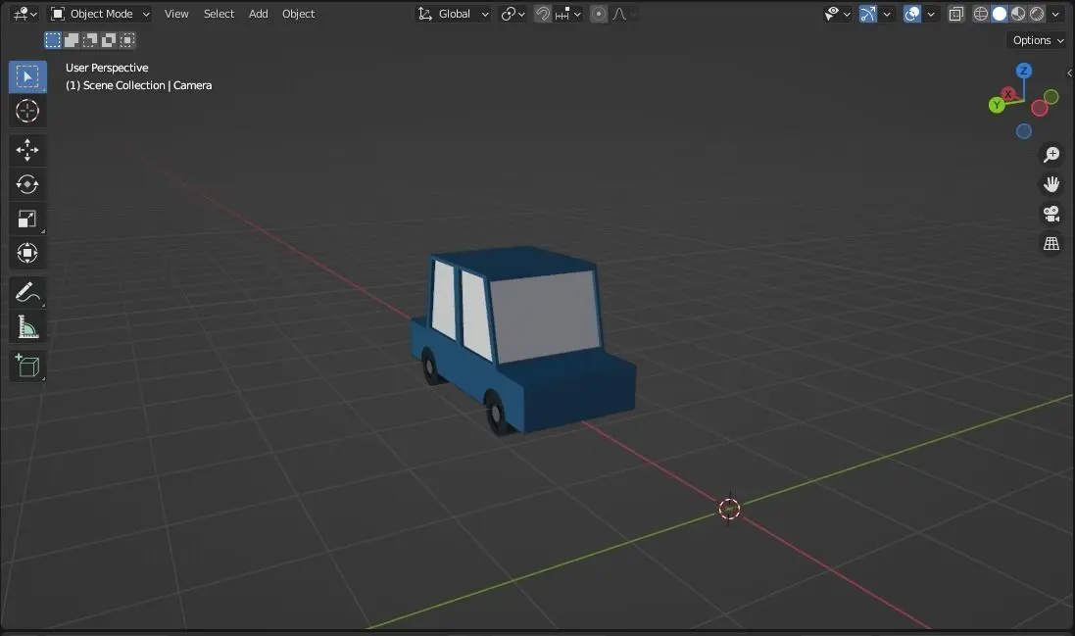The image size is (1075, 636).
Task: Select the Measure ruler tool
Action: (x=27, y=327)
